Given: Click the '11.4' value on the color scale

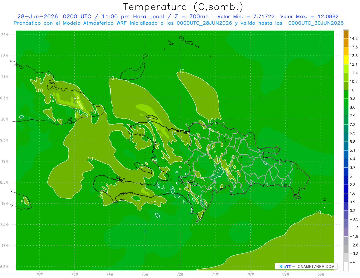Looking at the screenshot, I should [x=354, y=73].
